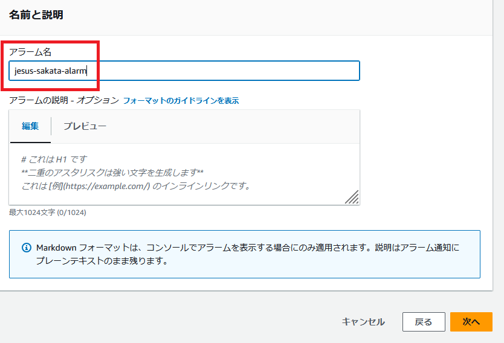Open フォーマットのガイドラインを表示 link

tap(181, 101)
